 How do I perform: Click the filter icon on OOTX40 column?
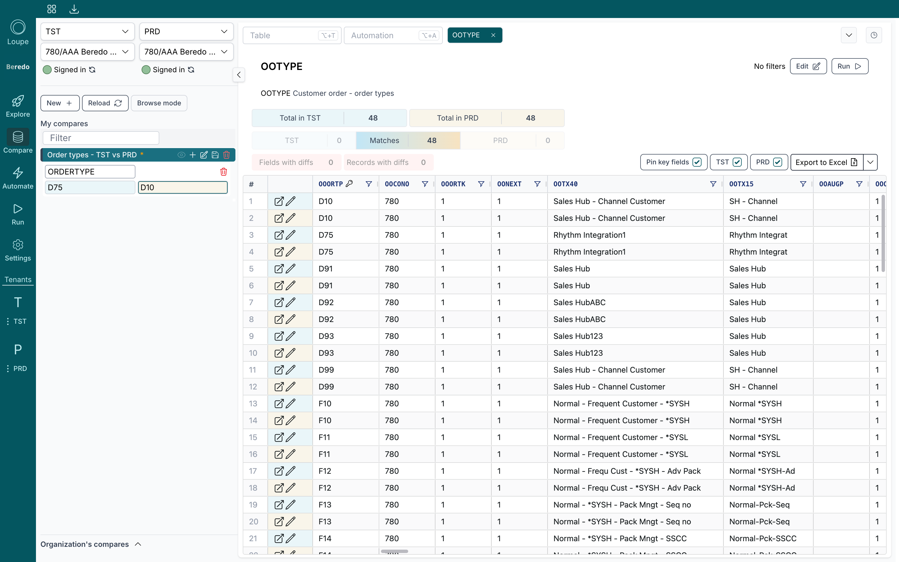[x=713, y=184]
